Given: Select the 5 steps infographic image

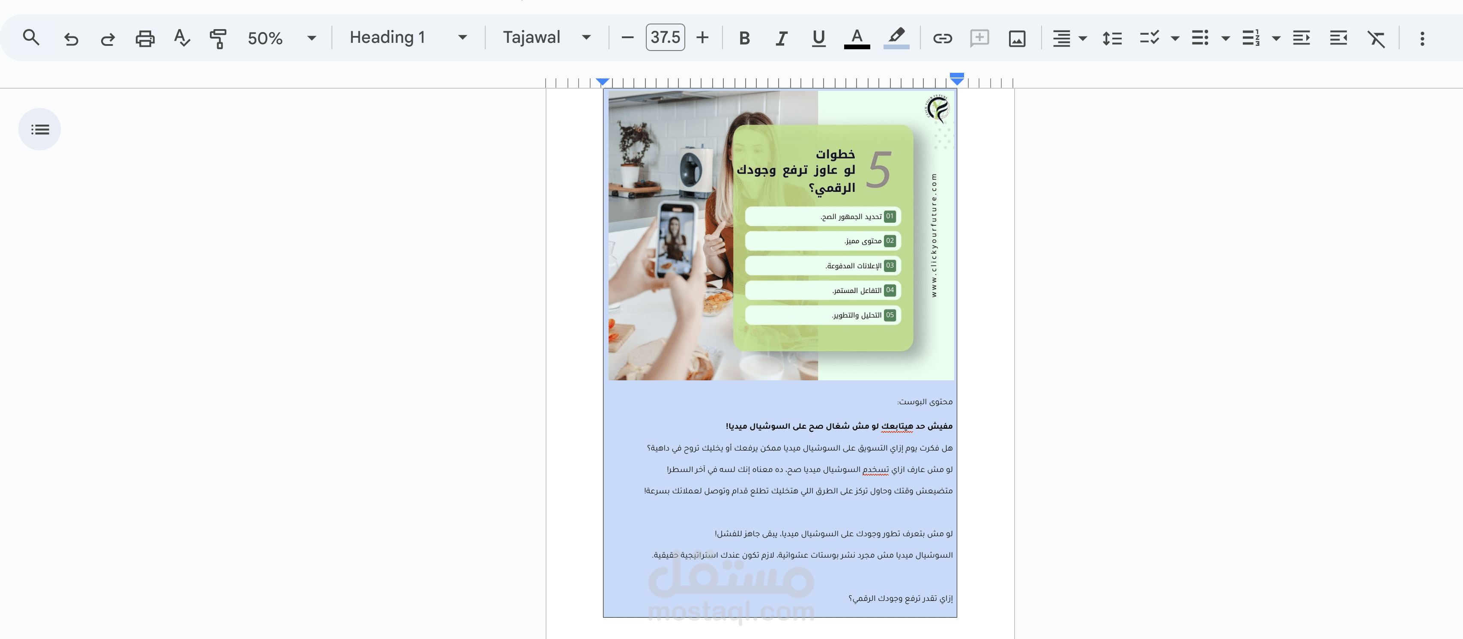Looking at the screenshot, I should click(781, 236).
